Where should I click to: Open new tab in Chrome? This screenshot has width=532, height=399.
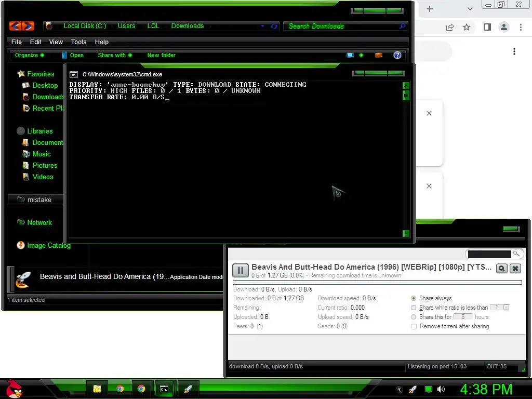430,9
